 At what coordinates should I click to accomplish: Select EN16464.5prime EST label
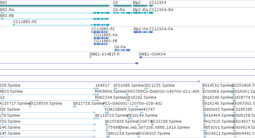click(x=218, y=115)
